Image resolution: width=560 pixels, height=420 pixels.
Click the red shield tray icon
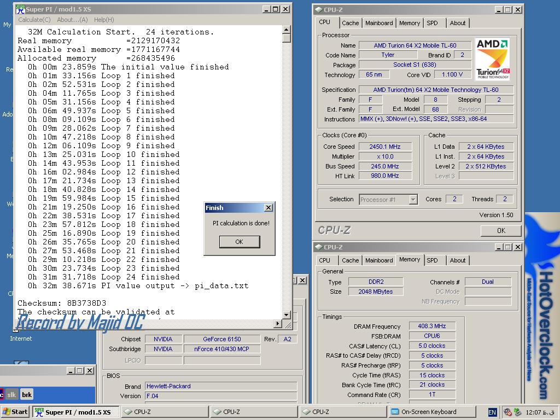tap(507, 412)
